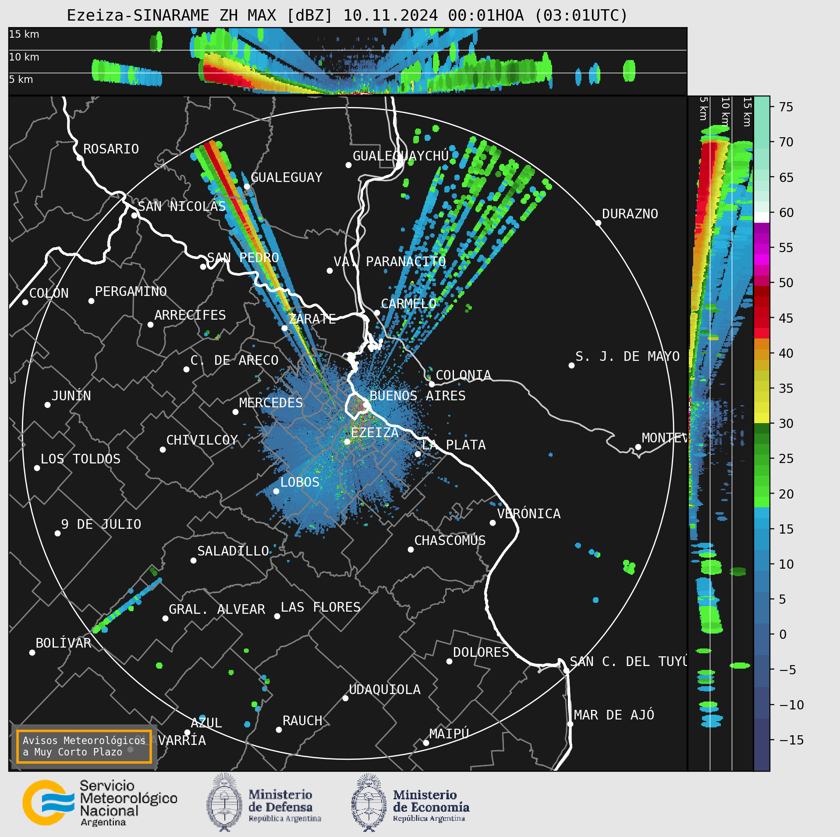Viewport: 840px width, 837px height.
Task: Click the 10 km label in top cross-section
Action: coord(24,57)
